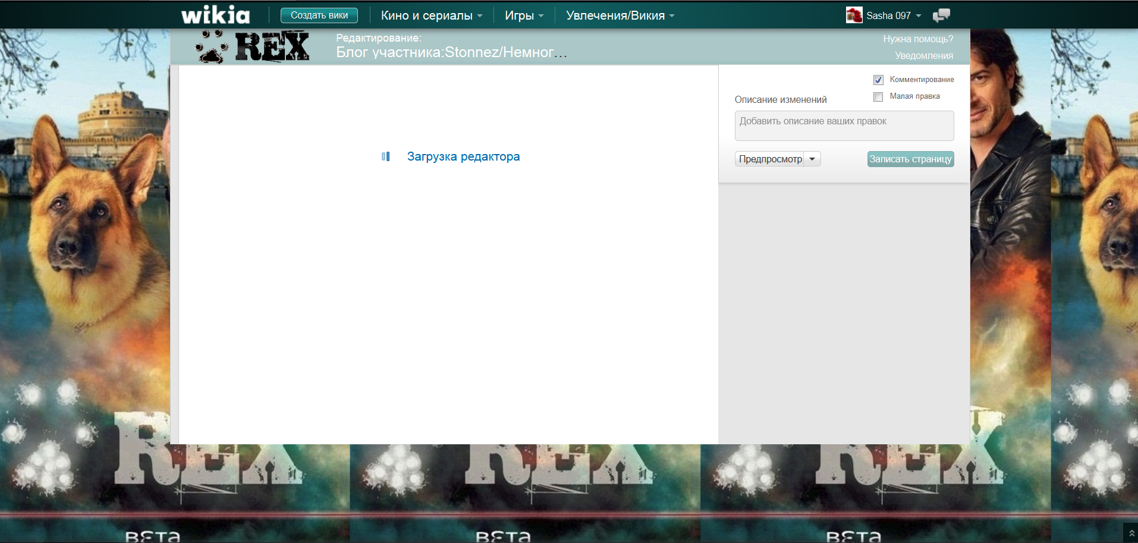The width and height of the screenshot is (1138, 543).
Task: Click Записать страницу to save
Action: [910, 159]
